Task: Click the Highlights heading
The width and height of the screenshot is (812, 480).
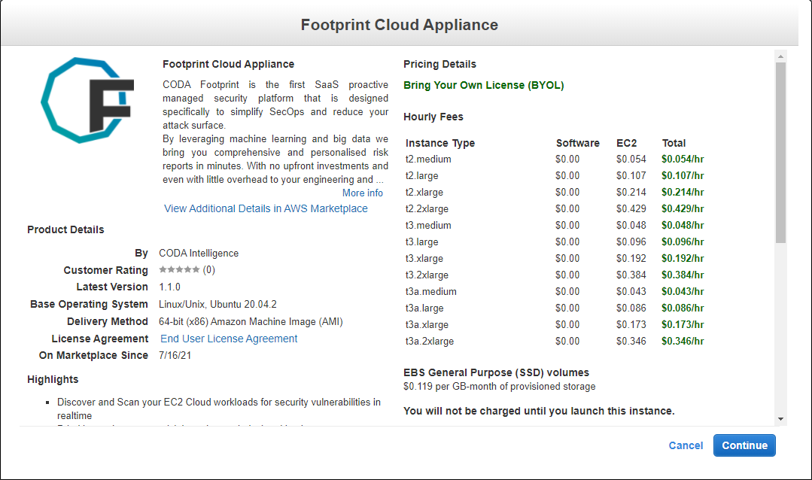Action: coord(53,379)
